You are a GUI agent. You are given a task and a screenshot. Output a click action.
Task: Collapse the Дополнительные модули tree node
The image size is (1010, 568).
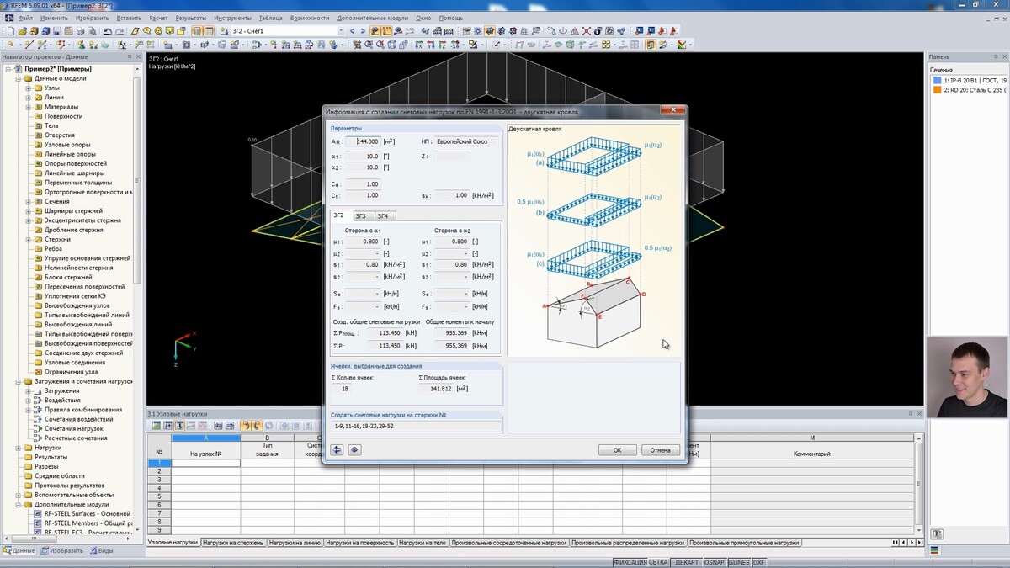[19, 504]
